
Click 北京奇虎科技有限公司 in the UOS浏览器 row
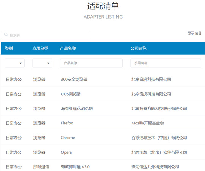tap(151, 94)
